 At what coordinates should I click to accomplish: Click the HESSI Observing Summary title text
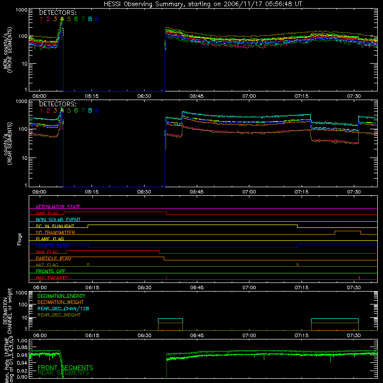pyautogui.click(x=203, y=4)
